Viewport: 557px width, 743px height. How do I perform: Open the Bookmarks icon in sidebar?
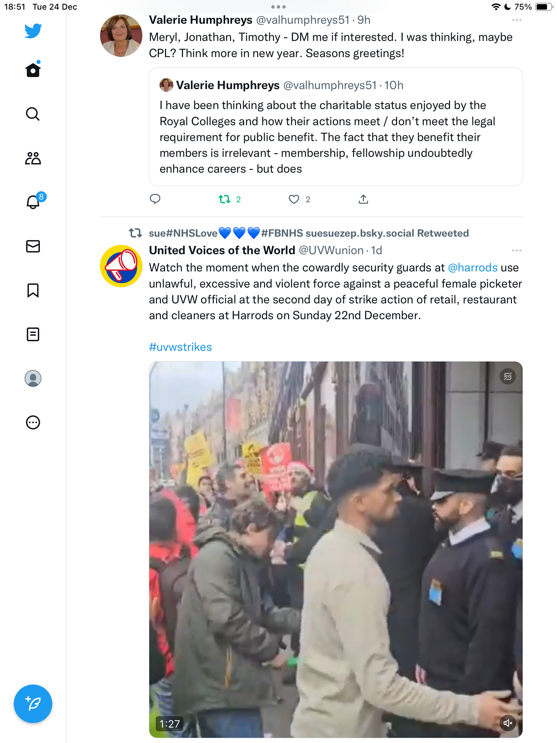[33, 290]
